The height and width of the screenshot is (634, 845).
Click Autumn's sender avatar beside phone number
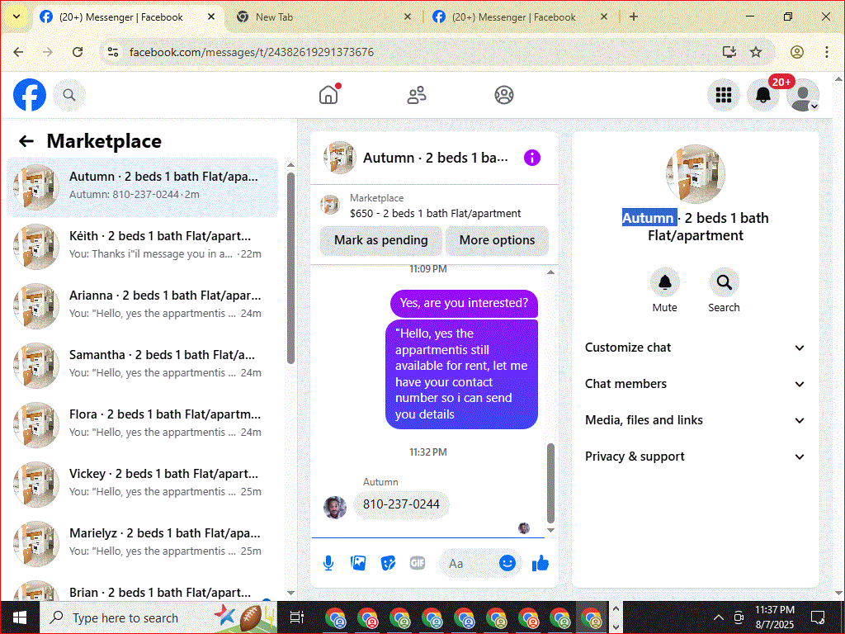[335, 508]
